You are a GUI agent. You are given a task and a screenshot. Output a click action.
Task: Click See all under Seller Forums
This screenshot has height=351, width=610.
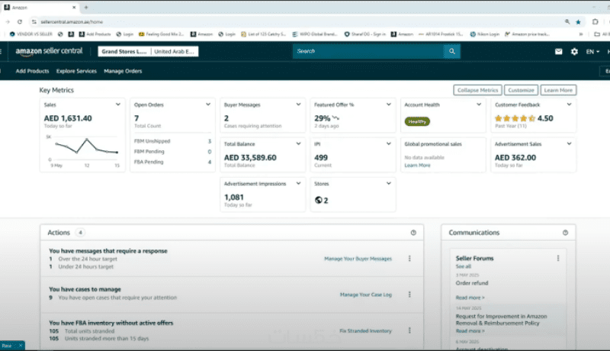(464, 266)
